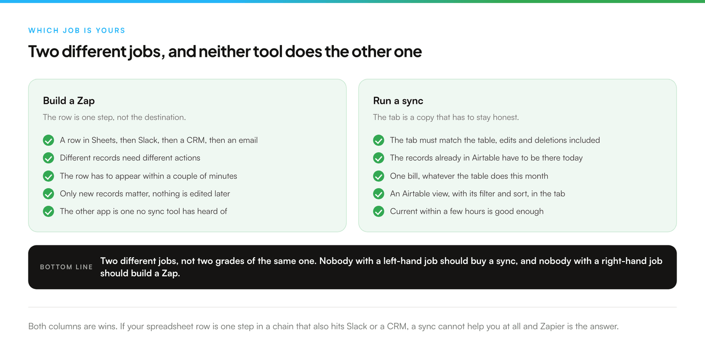Viewport: 705px width, 361px height.
Task: Click subtitle "The tab is a copy that has to stay honest"
Action: coord(446,118)
